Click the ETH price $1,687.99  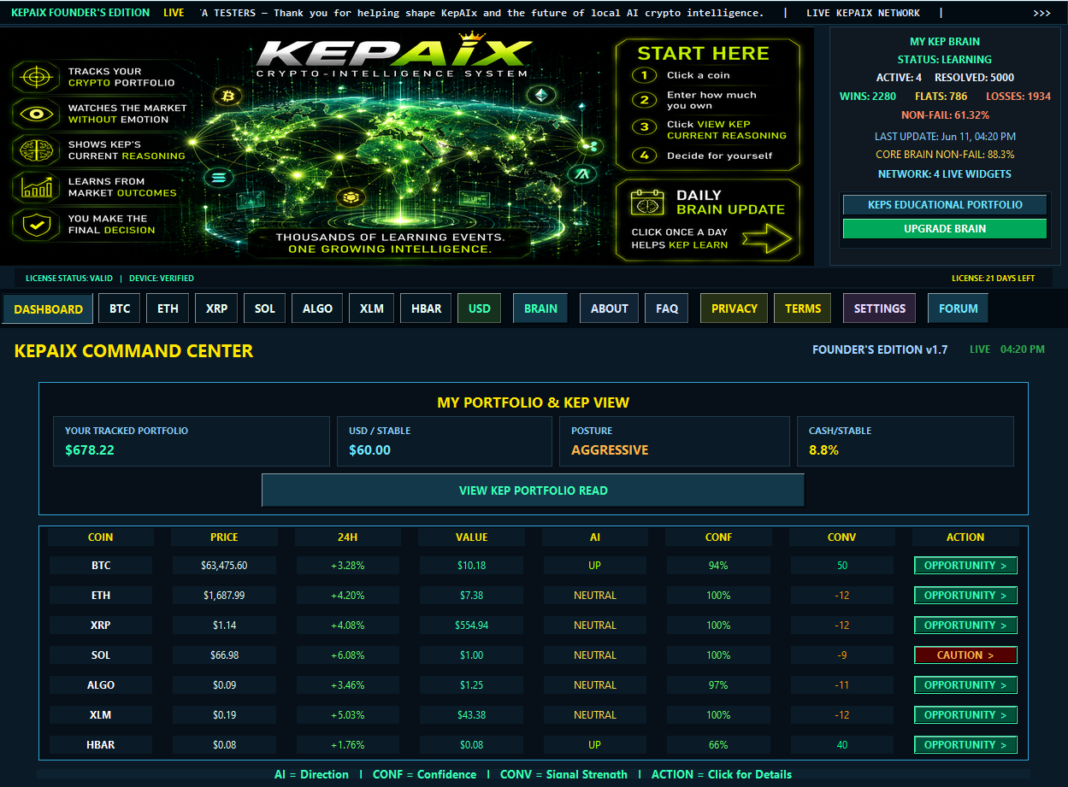[224, 596]
